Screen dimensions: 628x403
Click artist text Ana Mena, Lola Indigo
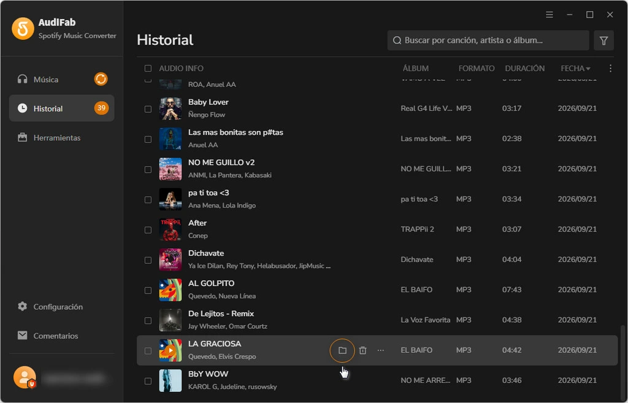point(222,206)
